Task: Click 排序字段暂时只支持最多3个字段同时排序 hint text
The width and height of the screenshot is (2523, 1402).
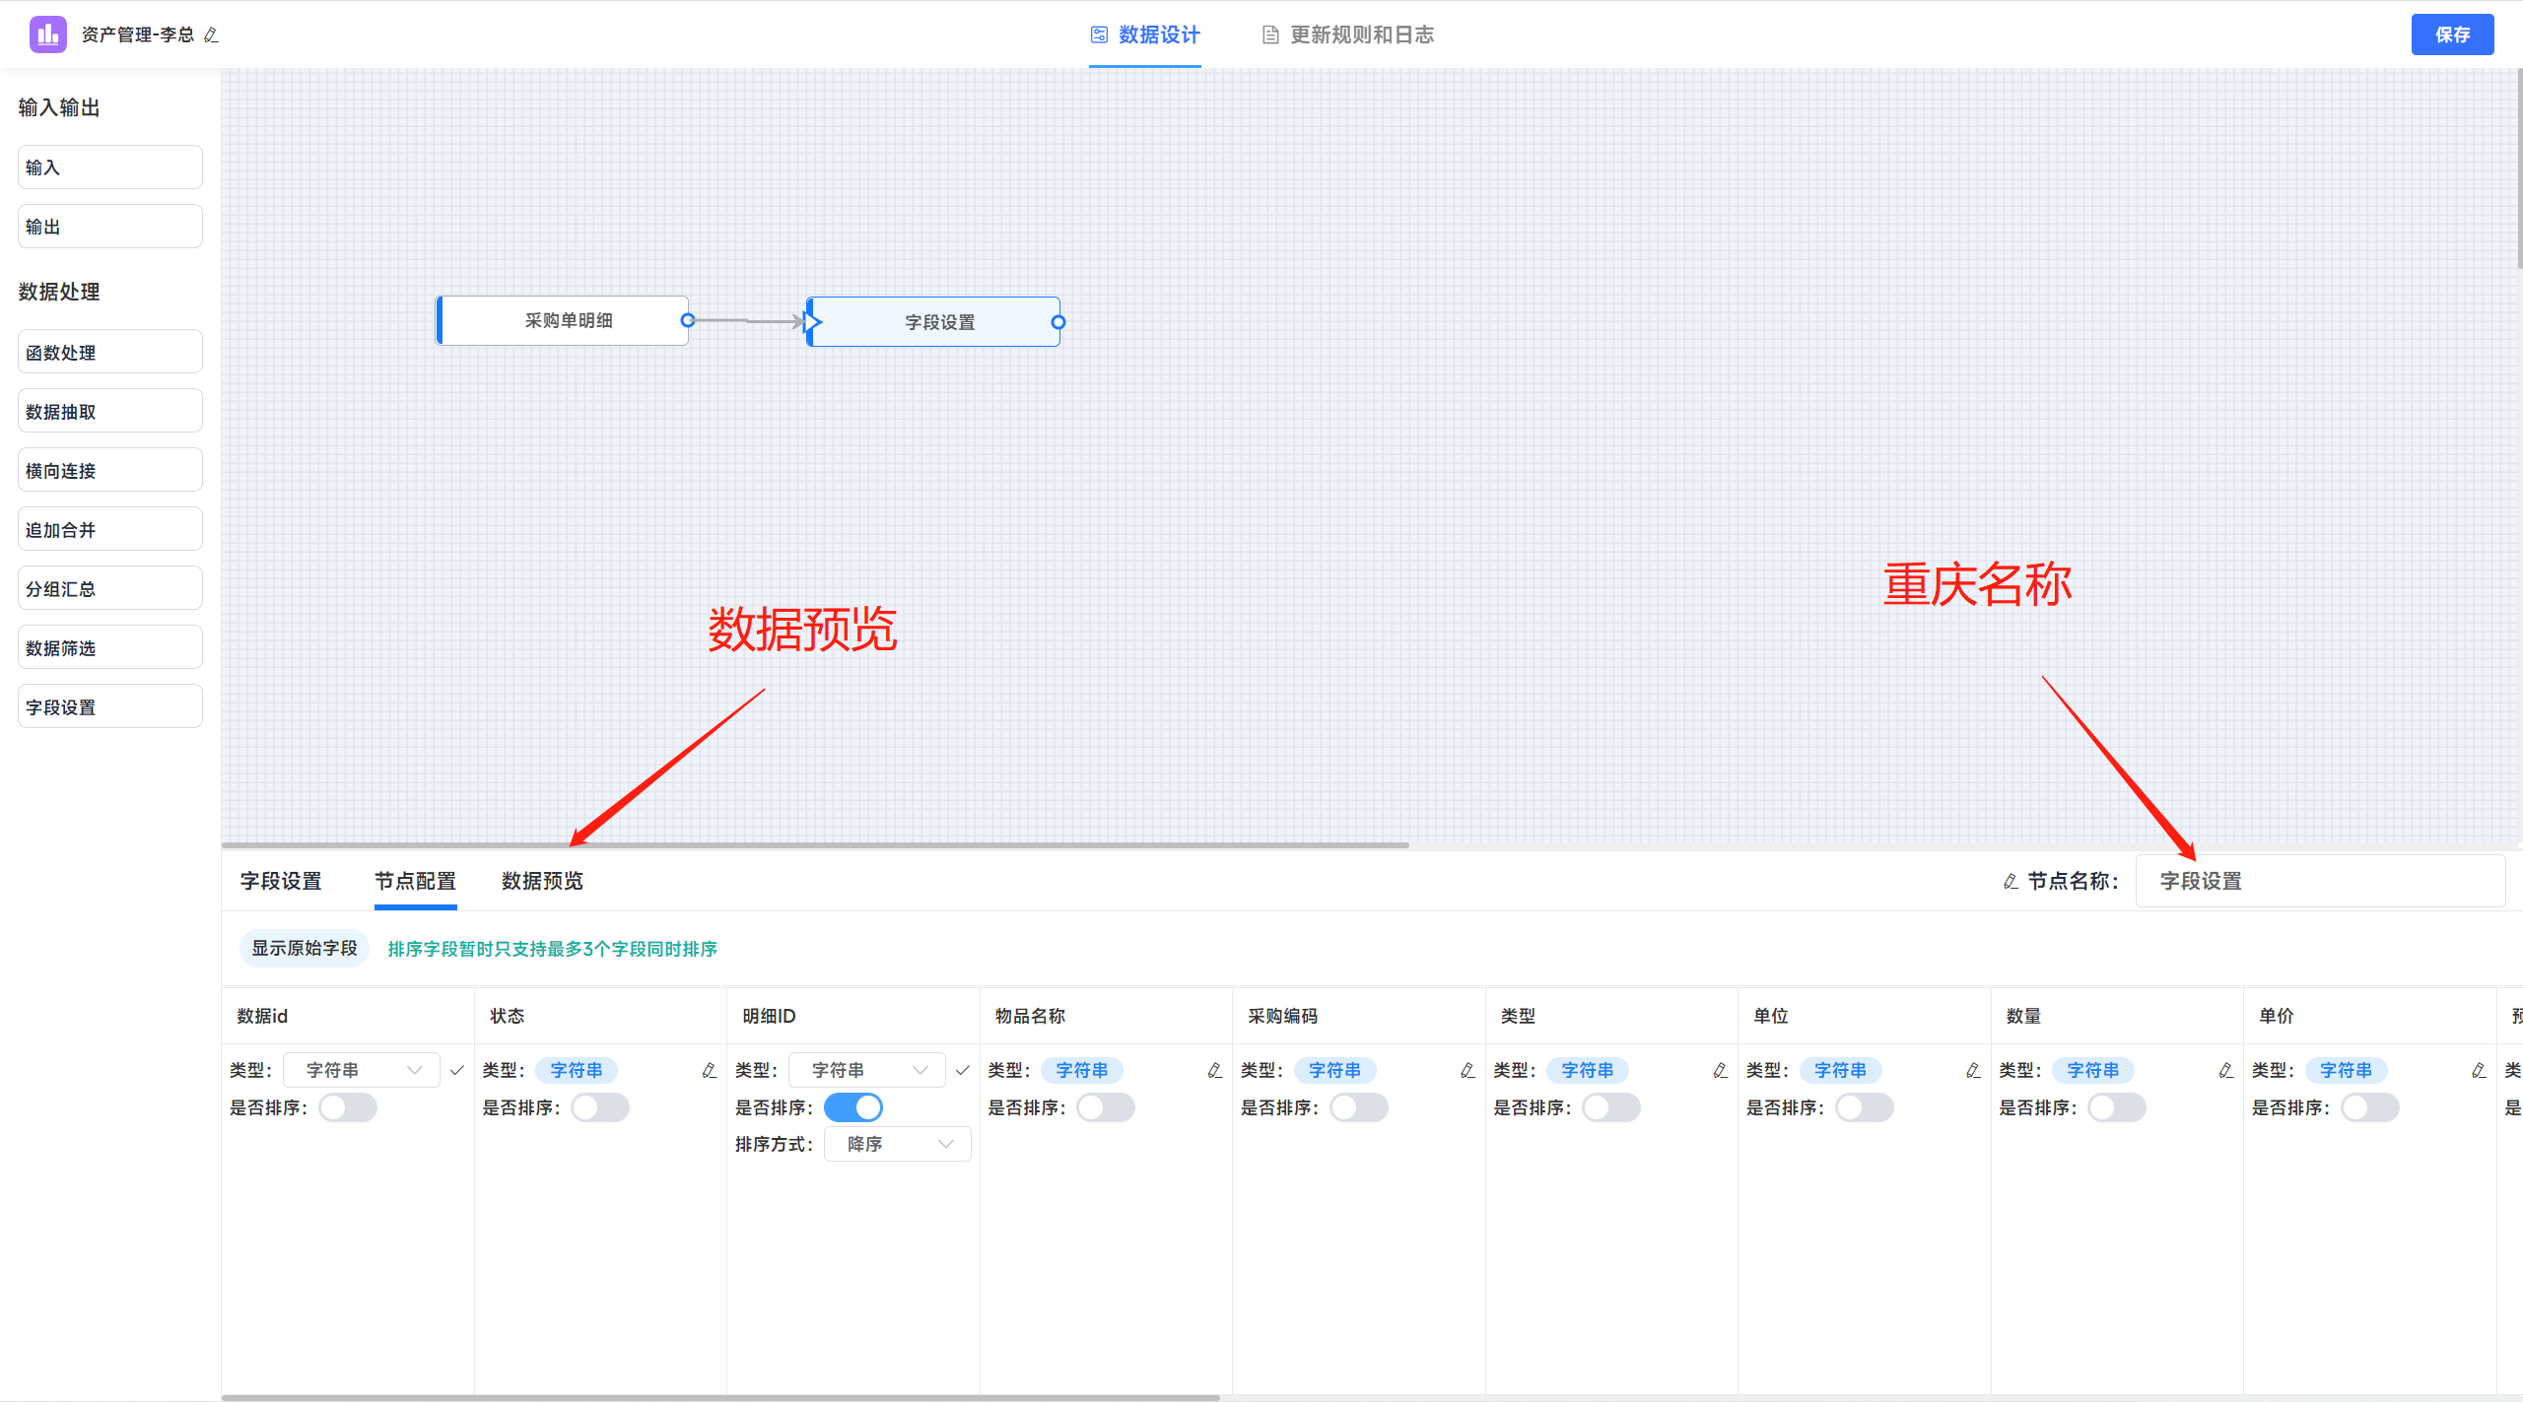Action: point(552,949)
